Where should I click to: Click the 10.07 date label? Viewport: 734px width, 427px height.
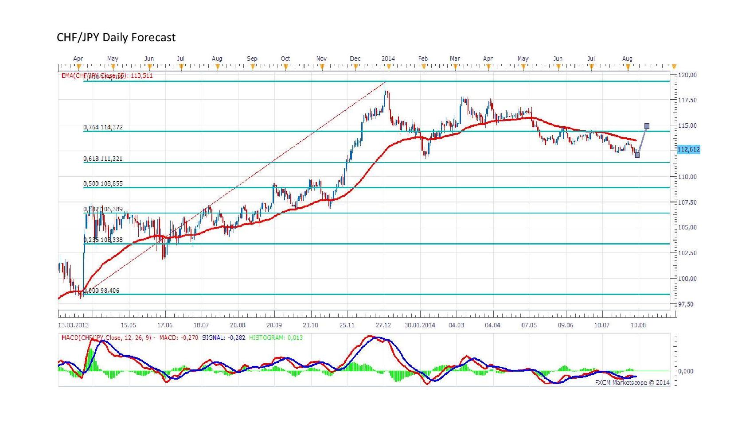click(601, 325)
